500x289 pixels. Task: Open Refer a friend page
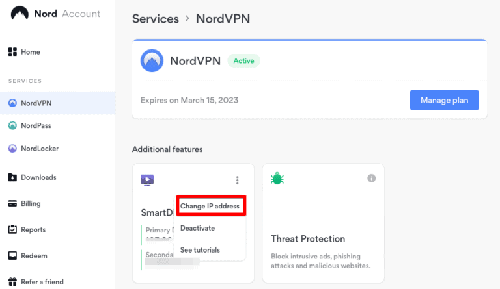click(43, 282)
